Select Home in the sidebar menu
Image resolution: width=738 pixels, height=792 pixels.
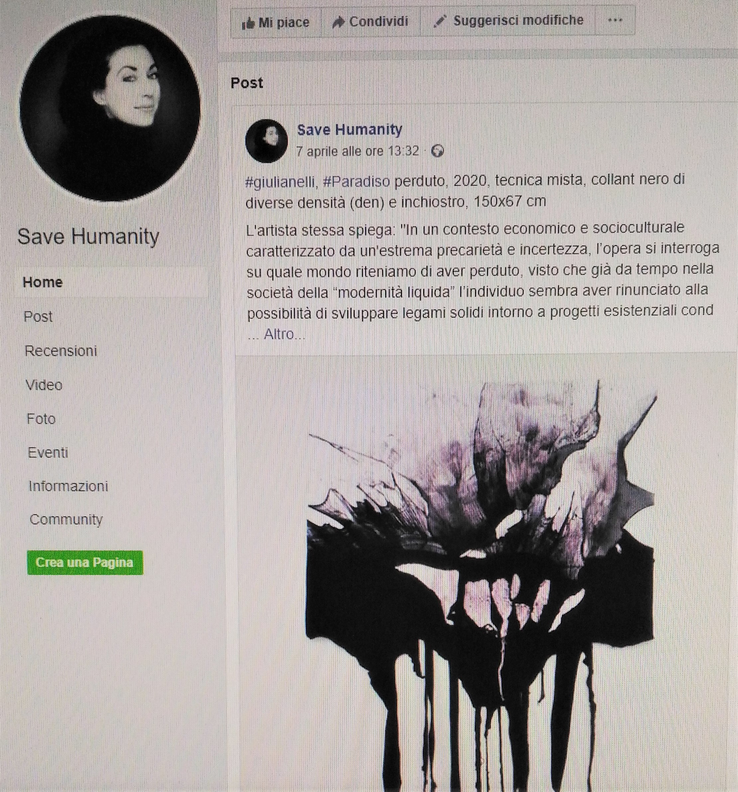(43, 282)
